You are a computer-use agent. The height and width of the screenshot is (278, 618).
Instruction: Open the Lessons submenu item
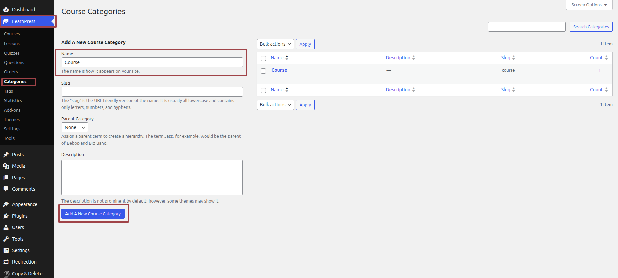click(12, 44)
